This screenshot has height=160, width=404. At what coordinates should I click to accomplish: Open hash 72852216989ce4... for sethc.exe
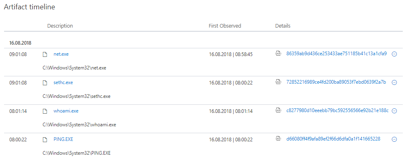[x=336, y=82]
